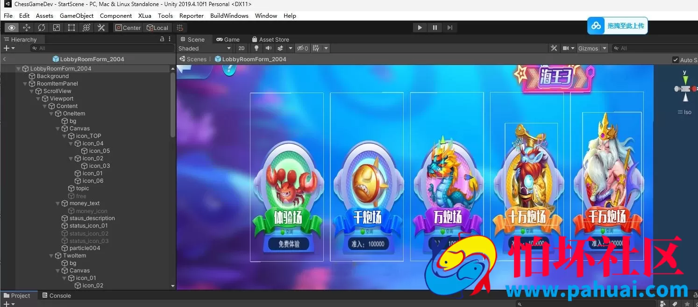698x307 pixels.
Task: Toggle scene grid visibility icon
Action: (316, 48)
